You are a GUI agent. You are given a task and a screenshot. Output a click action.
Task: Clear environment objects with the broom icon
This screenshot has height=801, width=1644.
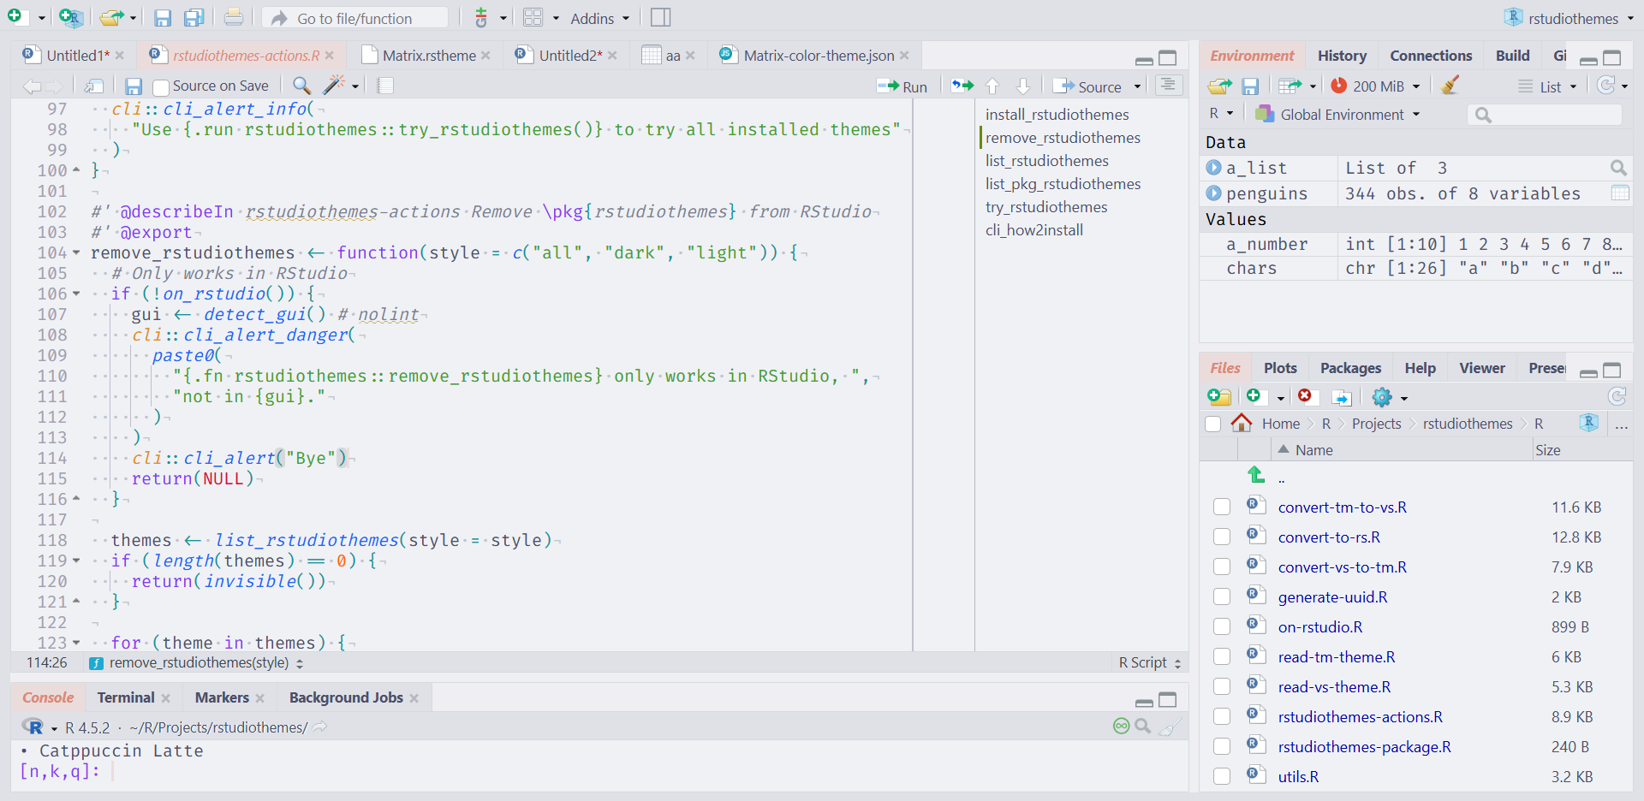point(1450,86)
